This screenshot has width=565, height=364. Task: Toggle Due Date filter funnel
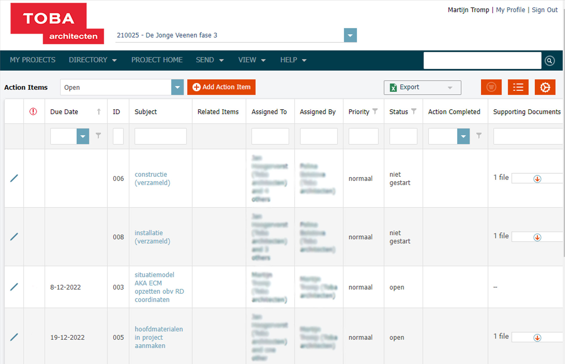98,135
